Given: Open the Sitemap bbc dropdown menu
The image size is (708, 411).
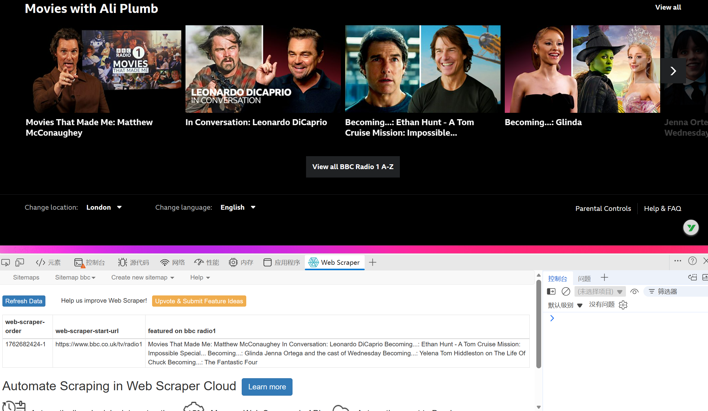Looking at the screenshot, I should pyautogui.click(x=75, y=277).
